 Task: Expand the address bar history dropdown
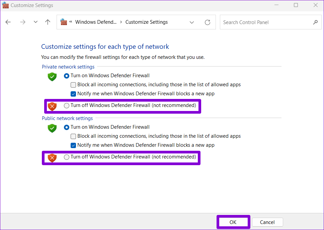192,22
